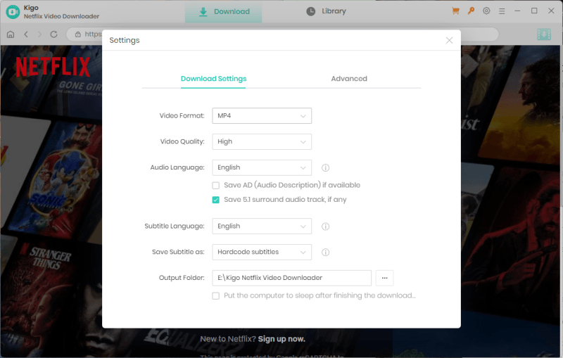The height and width of the screenshot is (358, 563).
Task: Open the Library tab
Action: (326, 11)
